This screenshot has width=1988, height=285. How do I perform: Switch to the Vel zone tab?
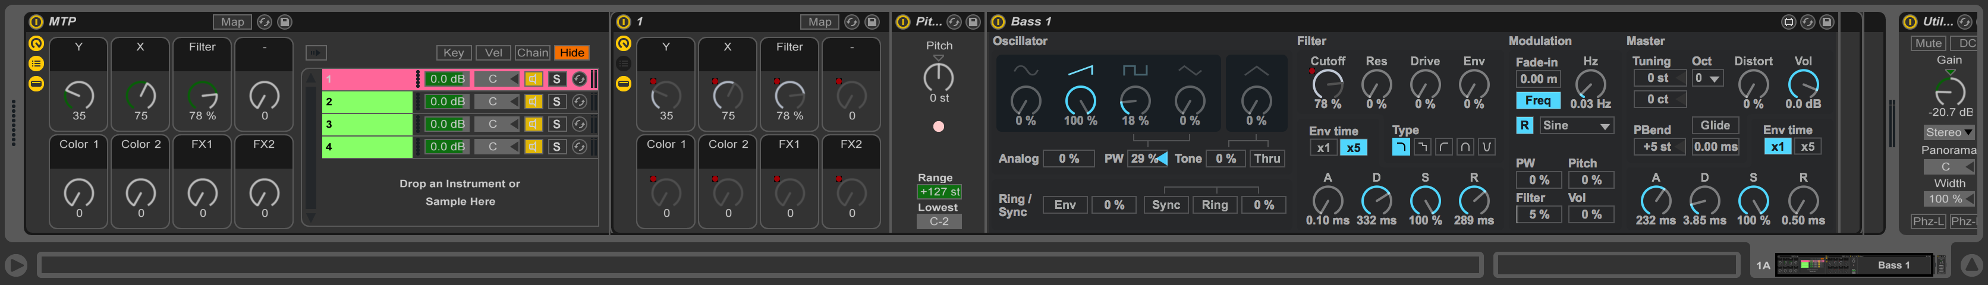pyautogui.click(x=493, y=52)
